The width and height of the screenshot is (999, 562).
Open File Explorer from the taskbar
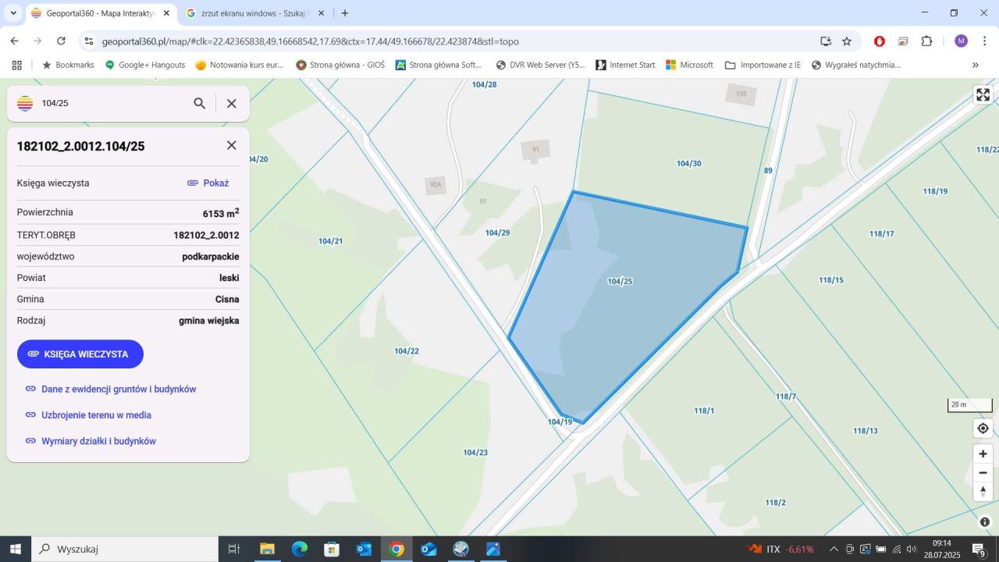[267, 549]
